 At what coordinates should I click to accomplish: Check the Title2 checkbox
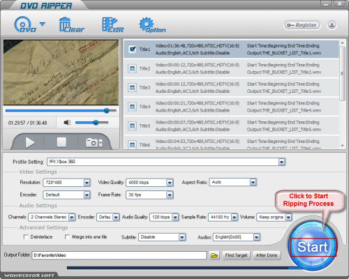[132, 68]
